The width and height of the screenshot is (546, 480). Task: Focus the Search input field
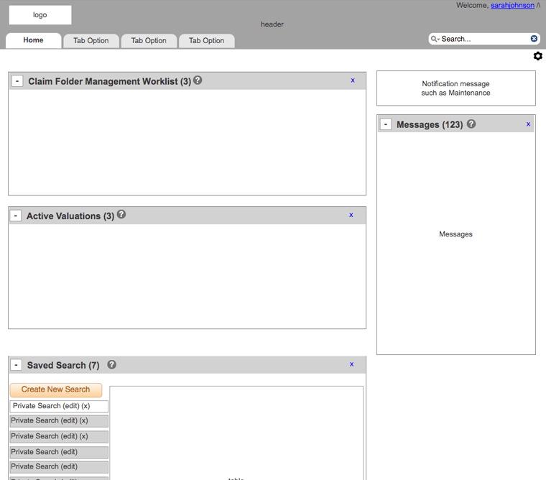[x=484, y=39]
